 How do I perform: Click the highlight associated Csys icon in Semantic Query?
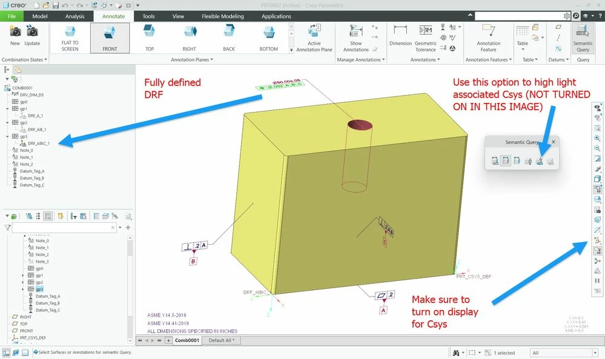coord(540,161)
